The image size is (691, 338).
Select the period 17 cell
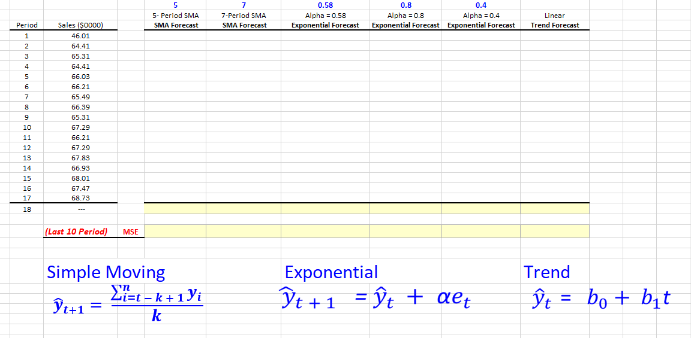(x=26, y=198)
